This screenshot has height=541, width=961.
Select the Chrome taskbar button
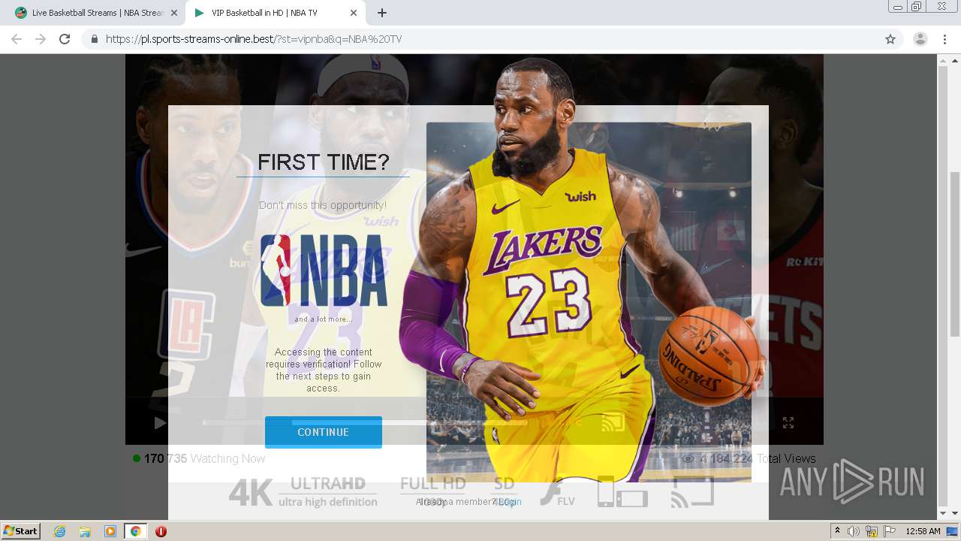pyautogui.click(x=135, y=531)
